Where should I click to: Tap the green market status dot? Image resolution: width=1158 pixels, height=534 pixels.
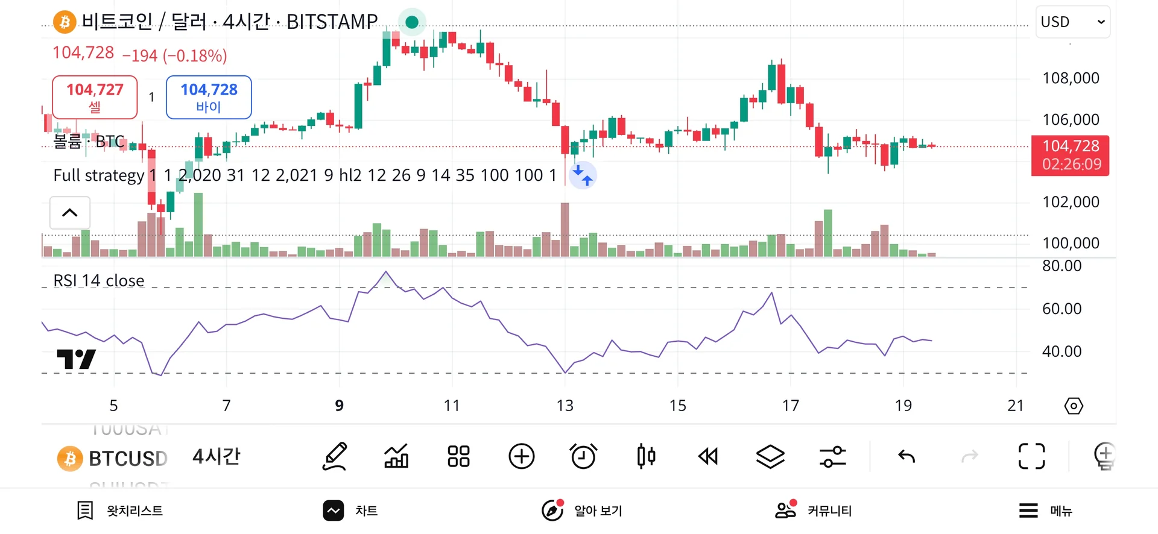(412, 22)
